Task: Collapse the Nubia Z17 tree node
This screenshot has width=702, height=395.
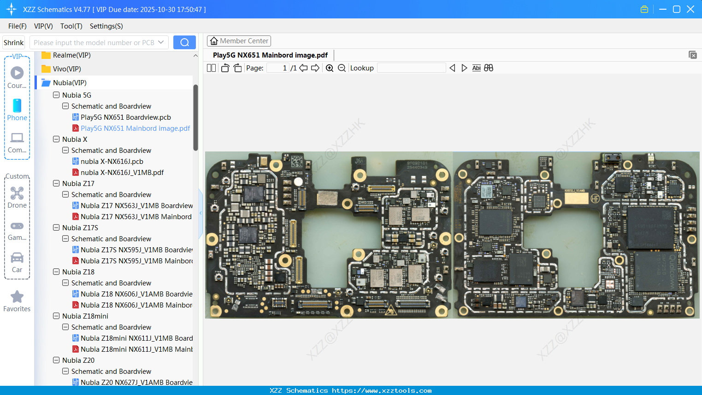Action: click(55, 183)
